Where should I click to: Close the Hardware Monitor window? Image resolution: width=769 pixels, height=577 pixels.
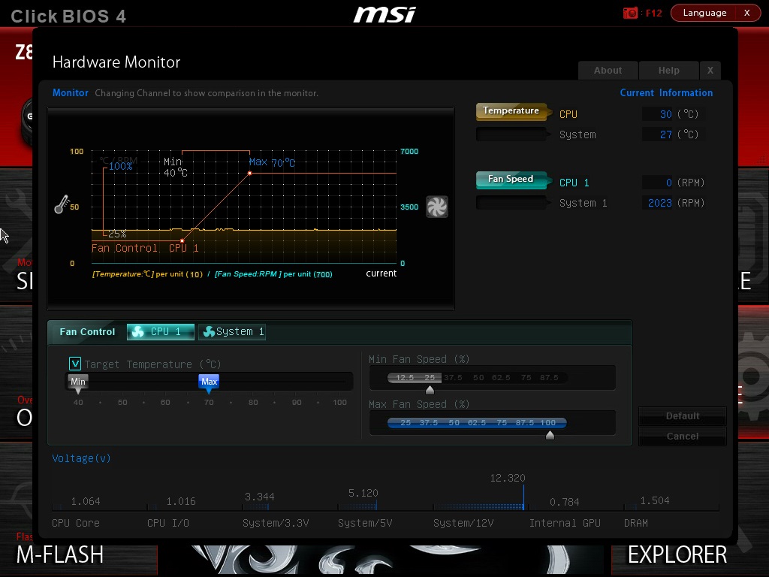click(x=710, y=70)
